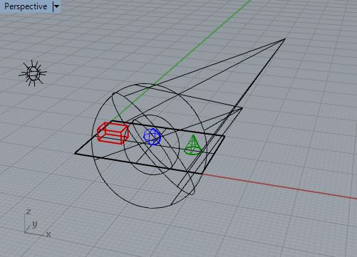The height and width of the screenshot is (257, 357).
Task: Select the point light object
Action: tap(33, 73)
